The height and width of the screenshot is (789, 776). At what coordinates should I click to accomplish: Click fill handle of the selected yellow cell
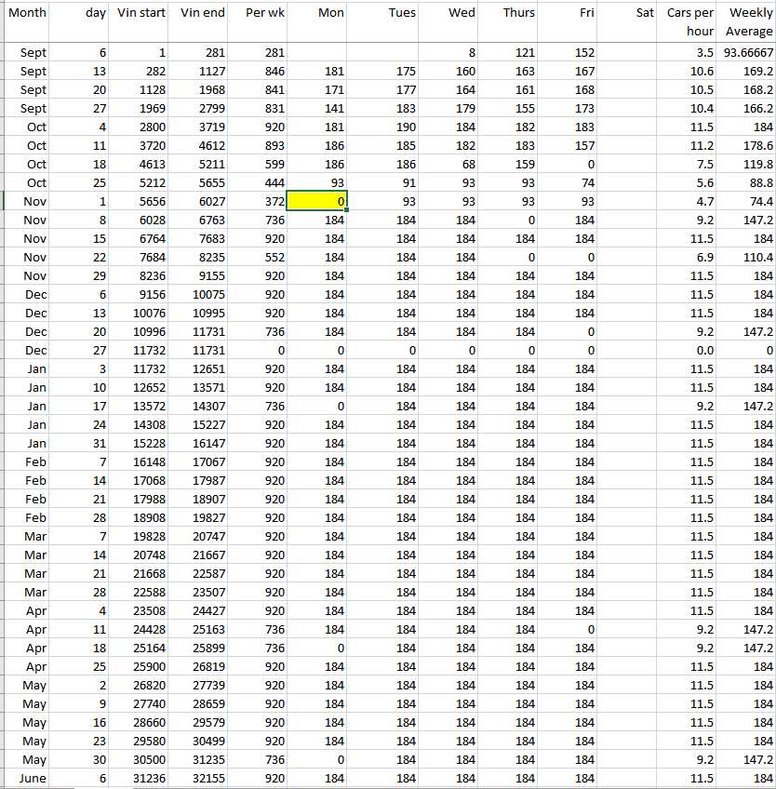(346, 211)
